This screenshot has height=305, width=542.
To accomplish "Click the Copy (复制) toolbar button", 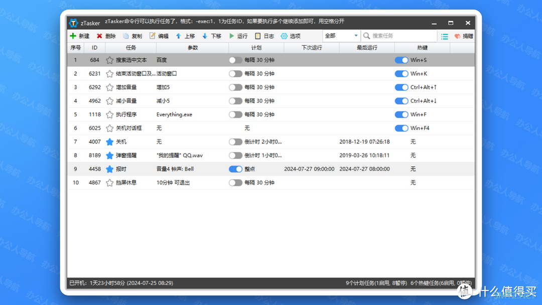I will (132, 36).
